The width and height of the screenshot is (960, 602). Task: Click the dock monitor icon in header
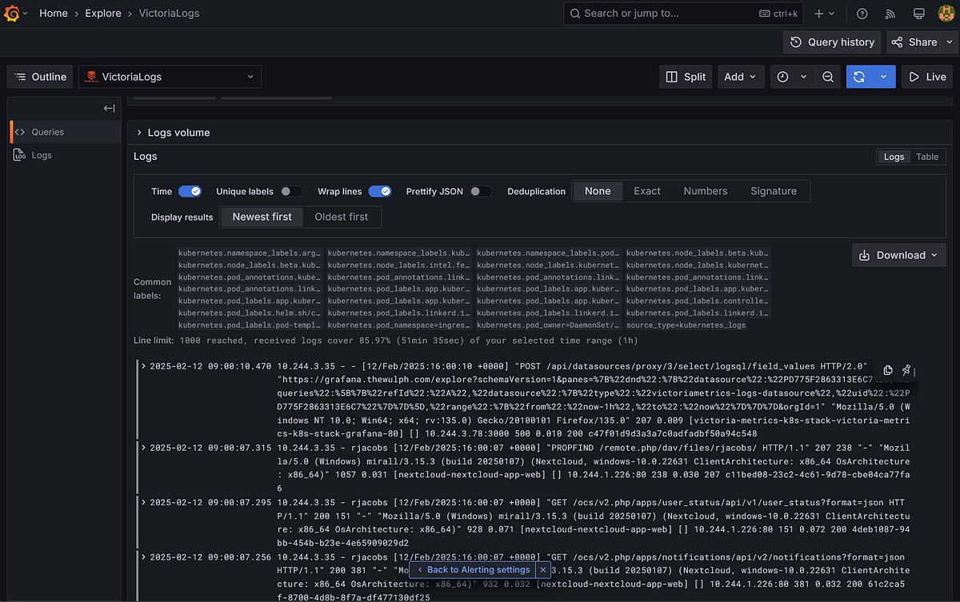point(919,14)
